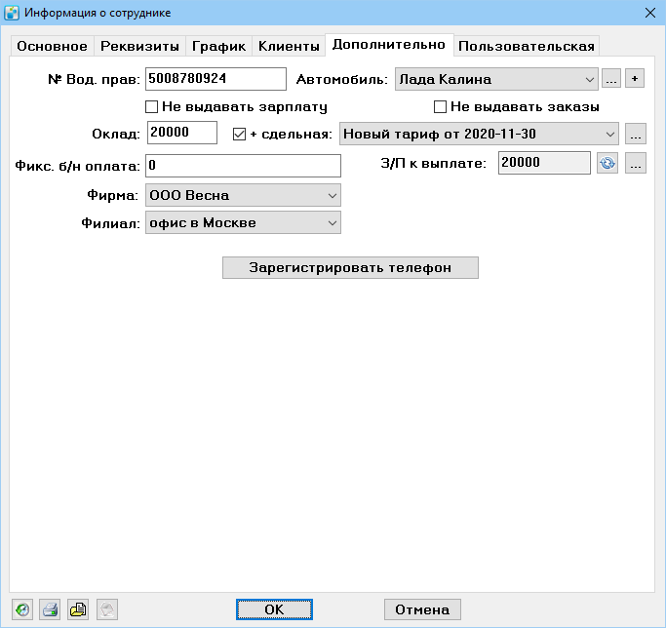Click the Отмена button
The height and width of the screenshot is (628, 666).
coord(422,609)
